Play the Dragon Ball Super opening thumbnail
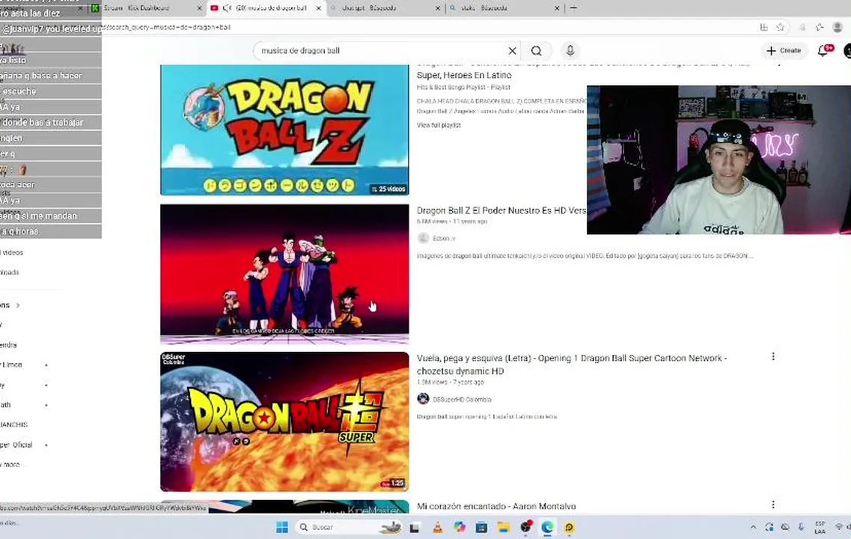Viewport: 851px width, 539px height. coord(284,421)
